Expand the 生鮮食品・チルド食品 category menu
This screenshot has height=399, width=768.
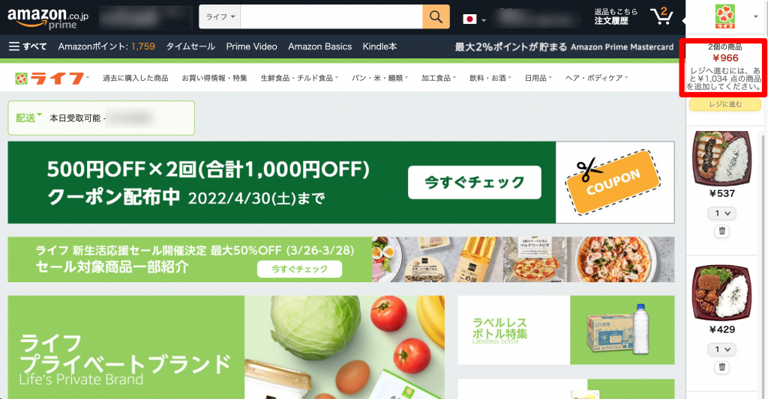coord(299,78)
